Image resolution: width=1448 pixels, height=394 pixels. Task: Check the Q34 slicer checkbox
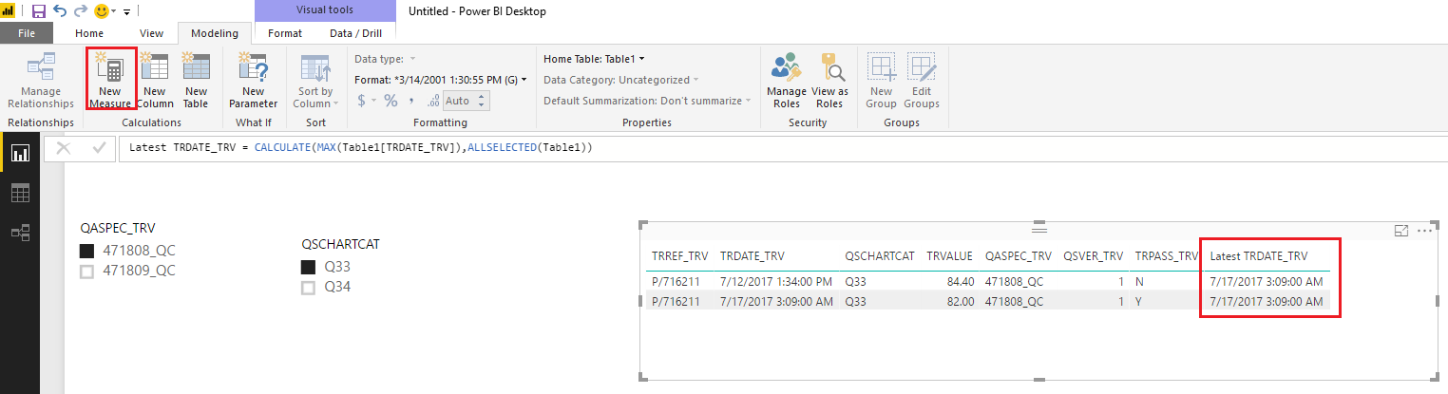309,287
